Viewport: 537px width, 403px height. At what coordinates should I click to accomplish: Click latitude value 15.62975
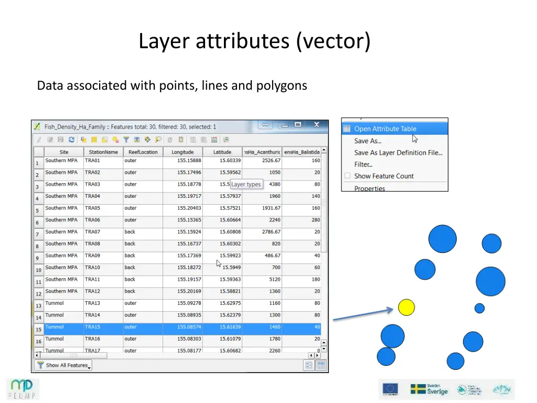(x=230, y=303)
